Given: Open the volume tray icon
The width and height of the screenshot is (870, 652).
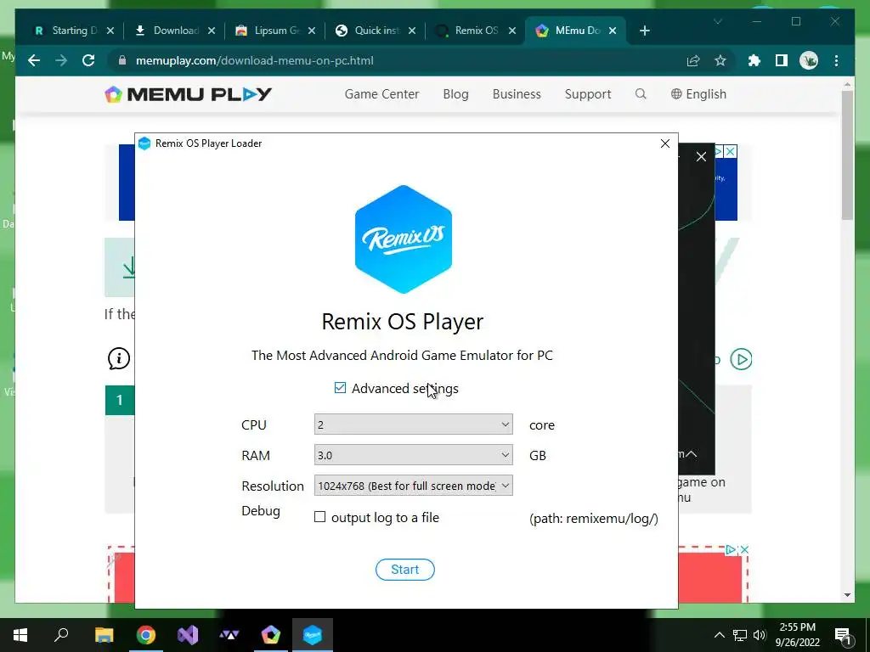Looking at the screenshot, I should pos(760,635).
